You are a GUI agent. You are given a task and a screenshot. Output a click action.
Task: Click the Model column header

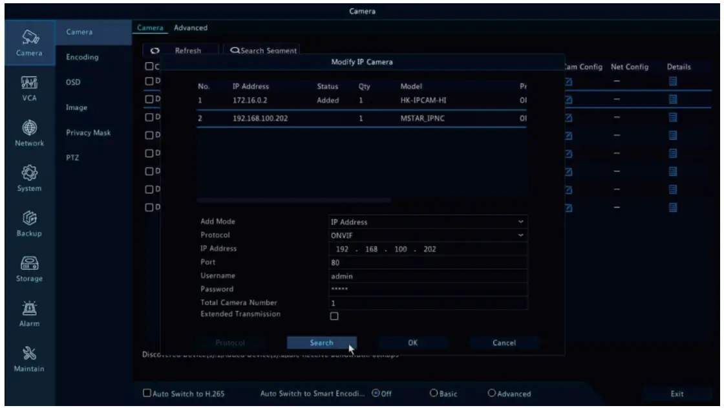411,87
